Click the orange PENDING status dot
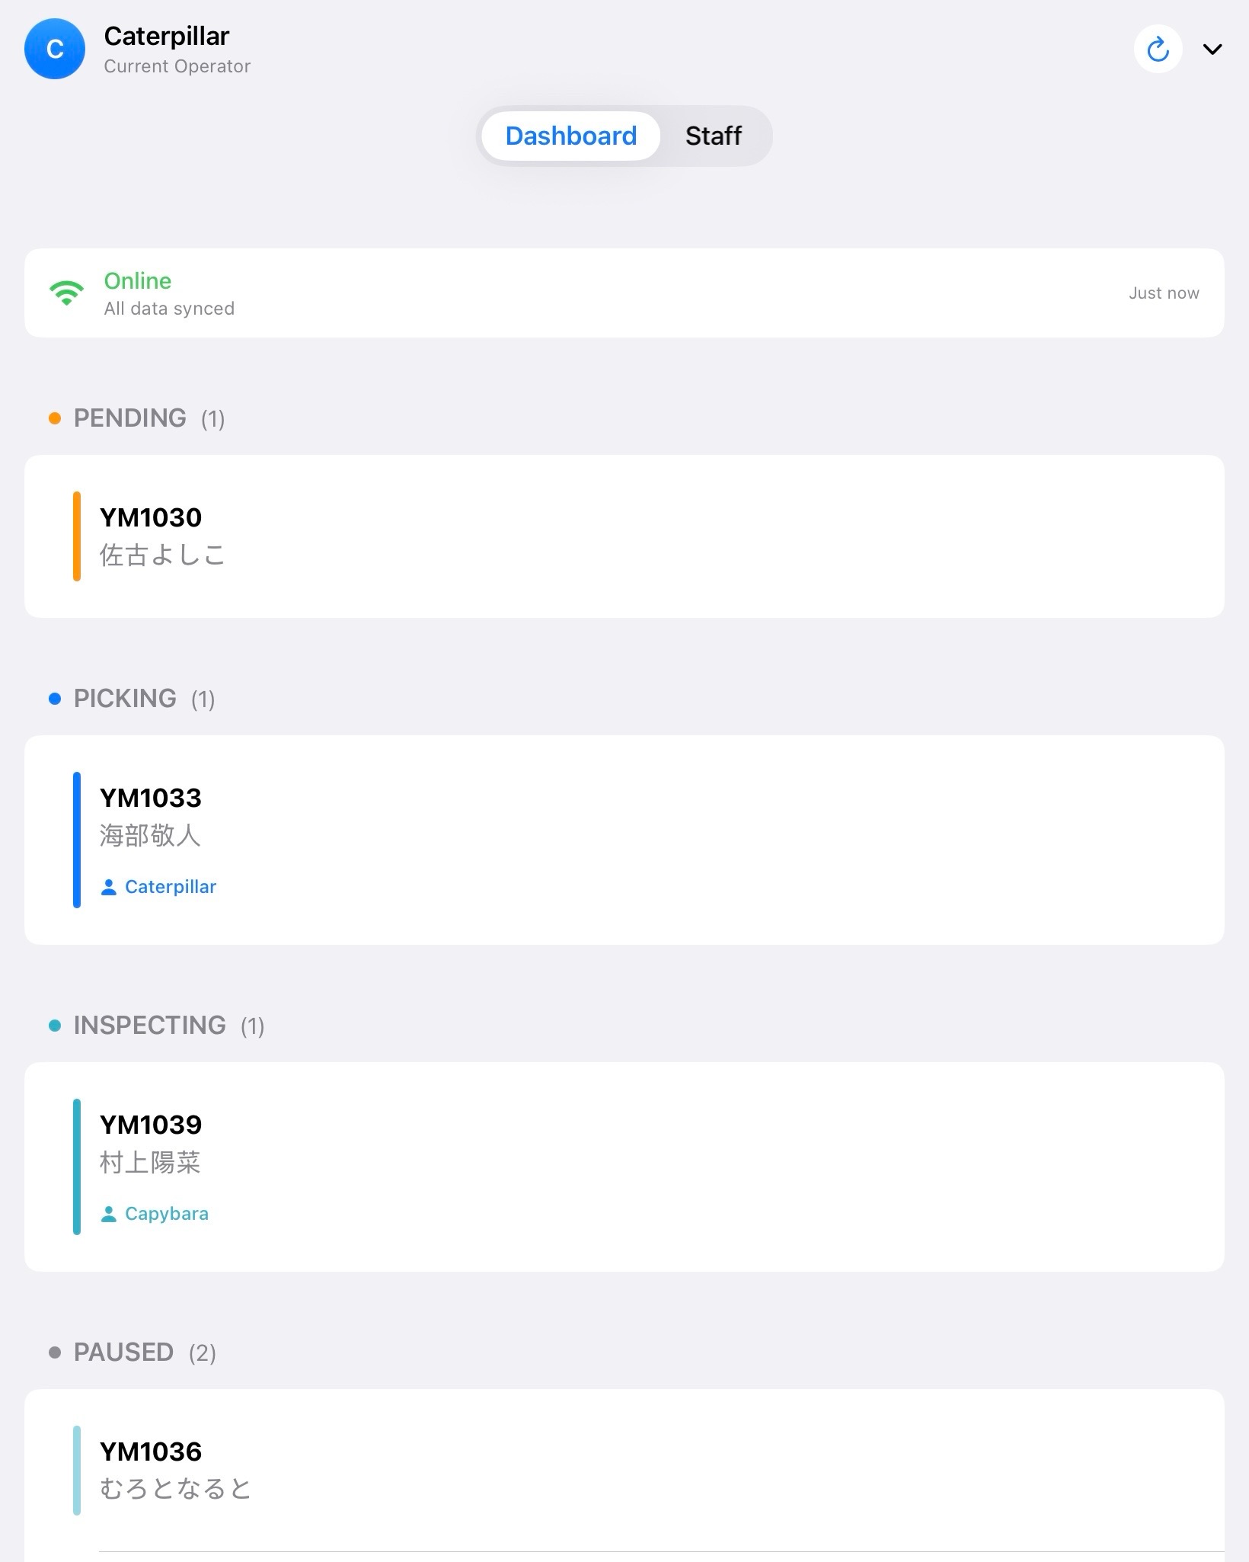Image resolution: width=1249 pixels, height=1562 pixels. coord(55,418)
